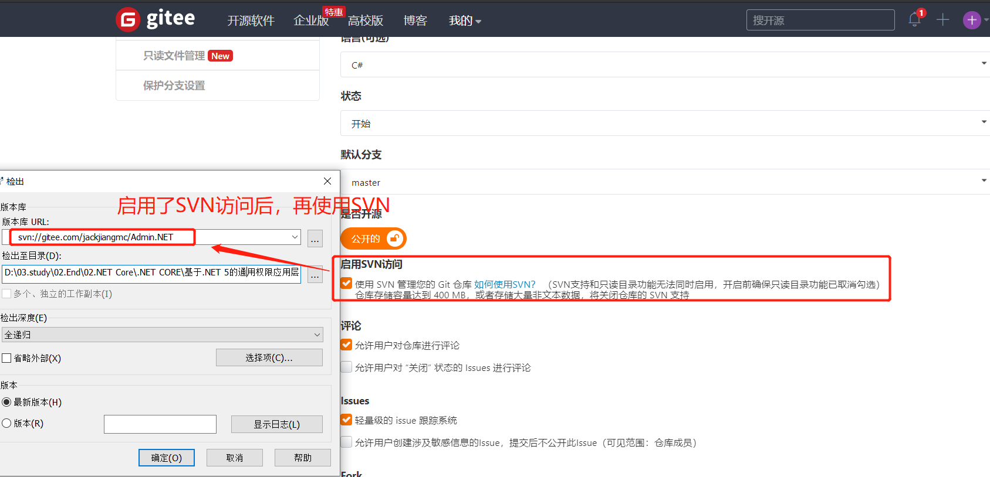Open the notifications bell icon
Screen dimensions: 990x477
[914, 20]
